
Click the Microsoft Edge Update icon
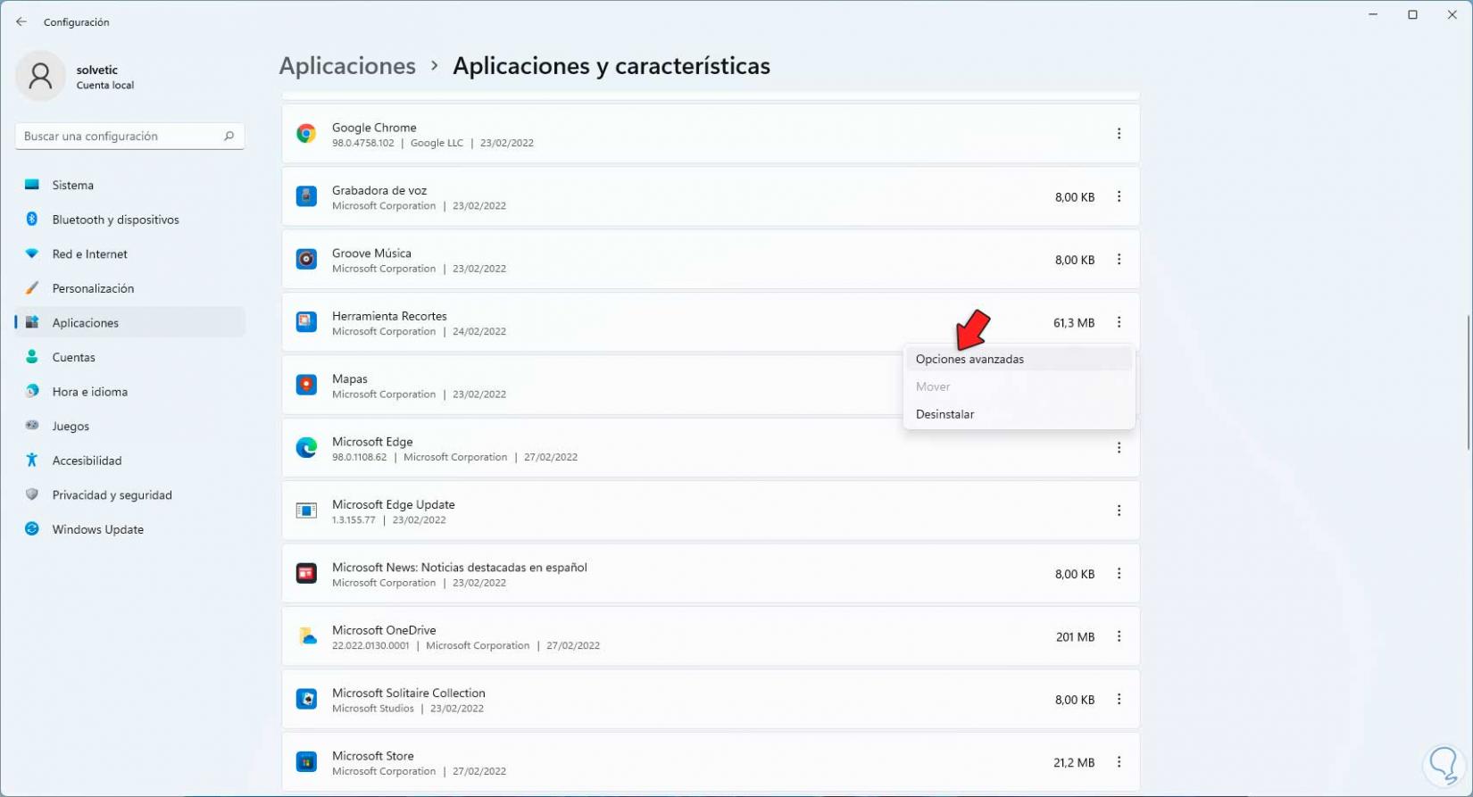pos(306,511)
